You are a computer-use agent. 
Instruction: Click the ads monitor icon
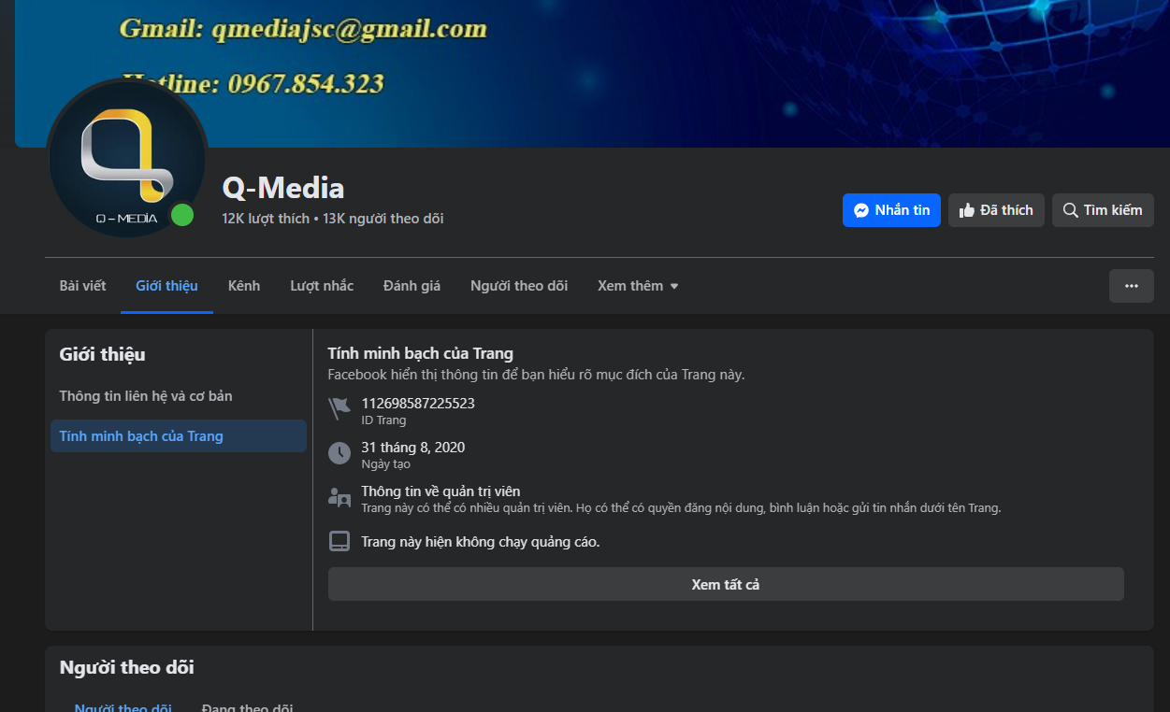click(x=339, y=541)
